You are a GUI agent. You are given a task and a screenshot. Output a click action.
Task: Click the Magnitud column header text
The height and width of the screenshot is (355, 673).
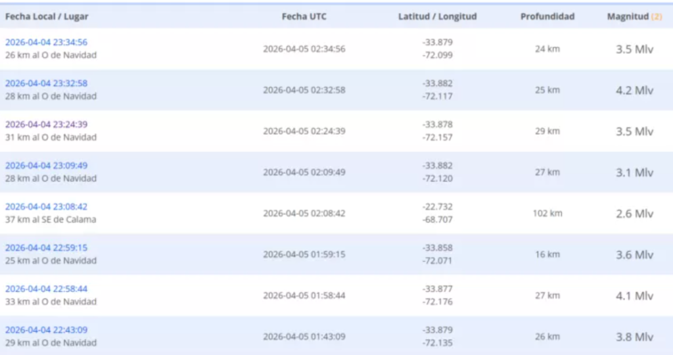click(x=628, y=16)
